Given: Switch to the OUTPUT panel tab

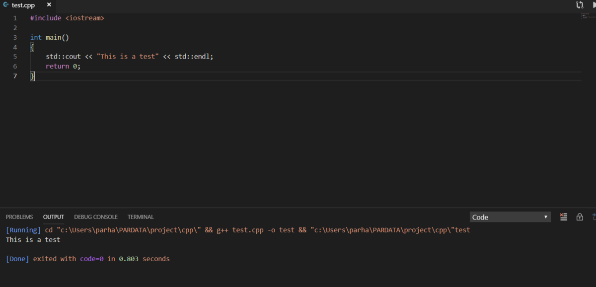Looking at the screenshot, I should (x=54, y=217).
